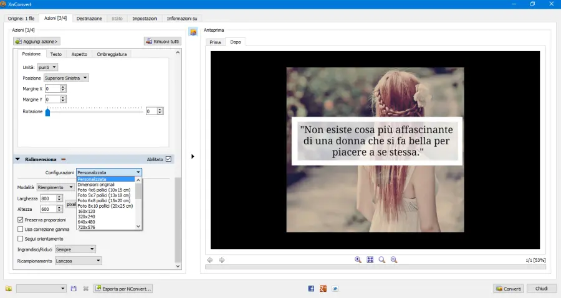Click Rimuovi tutti button

coord(163,42)
